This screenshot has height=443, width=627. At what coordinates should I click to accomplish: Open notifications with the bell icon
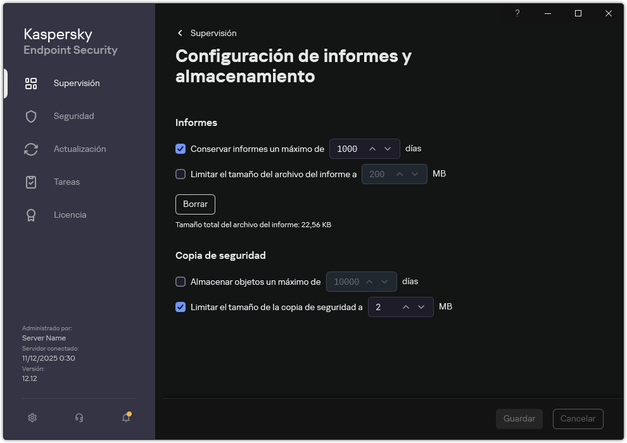point(125,418)
